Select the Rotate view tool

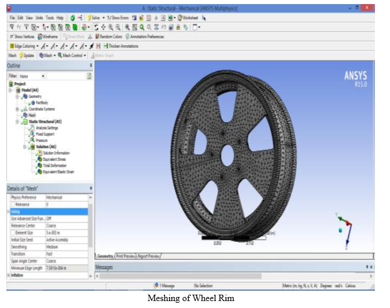pos(96,27)
